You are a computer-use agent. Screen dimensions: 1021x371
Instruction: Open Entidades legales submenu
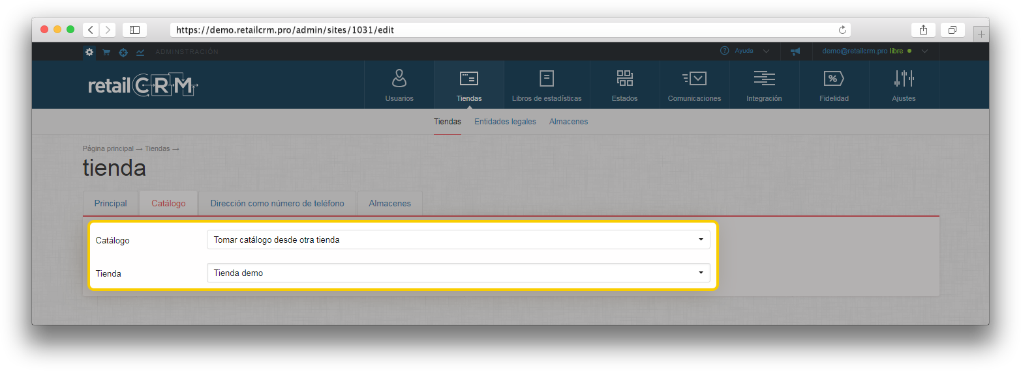505,122
